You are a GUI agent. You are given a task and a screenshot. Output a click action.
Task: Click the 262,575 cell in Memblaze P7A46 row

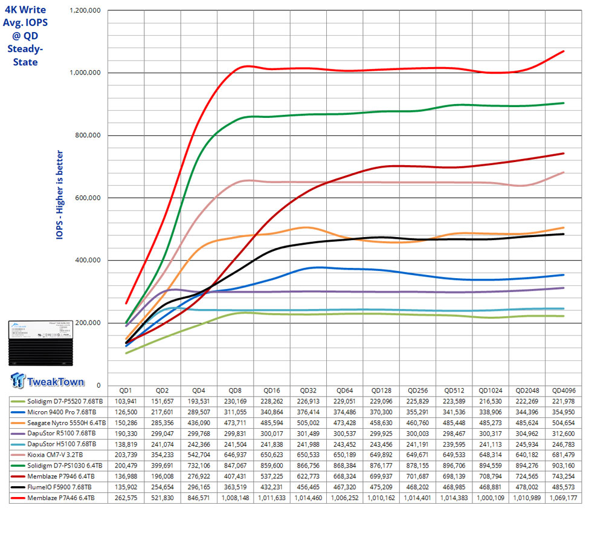[126, 498]
